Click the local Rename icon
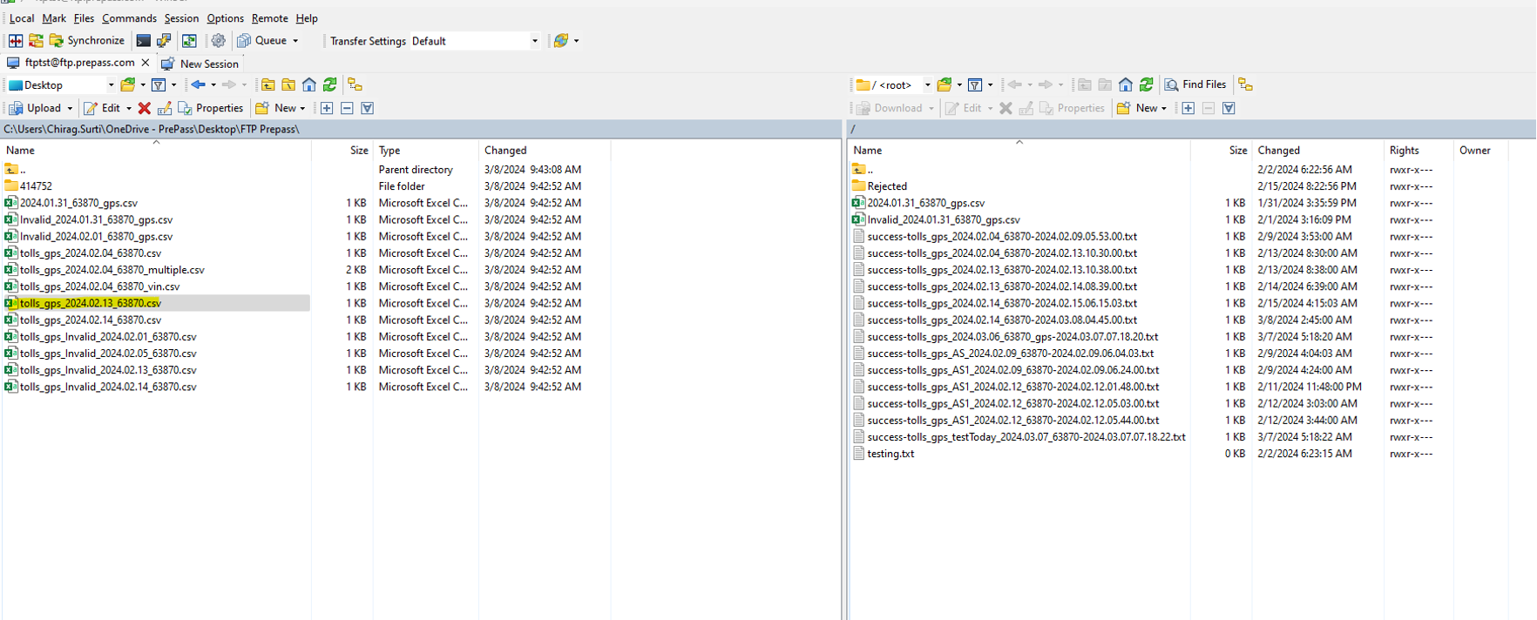This screenshot has height=620, width=1537. [165, 108]
